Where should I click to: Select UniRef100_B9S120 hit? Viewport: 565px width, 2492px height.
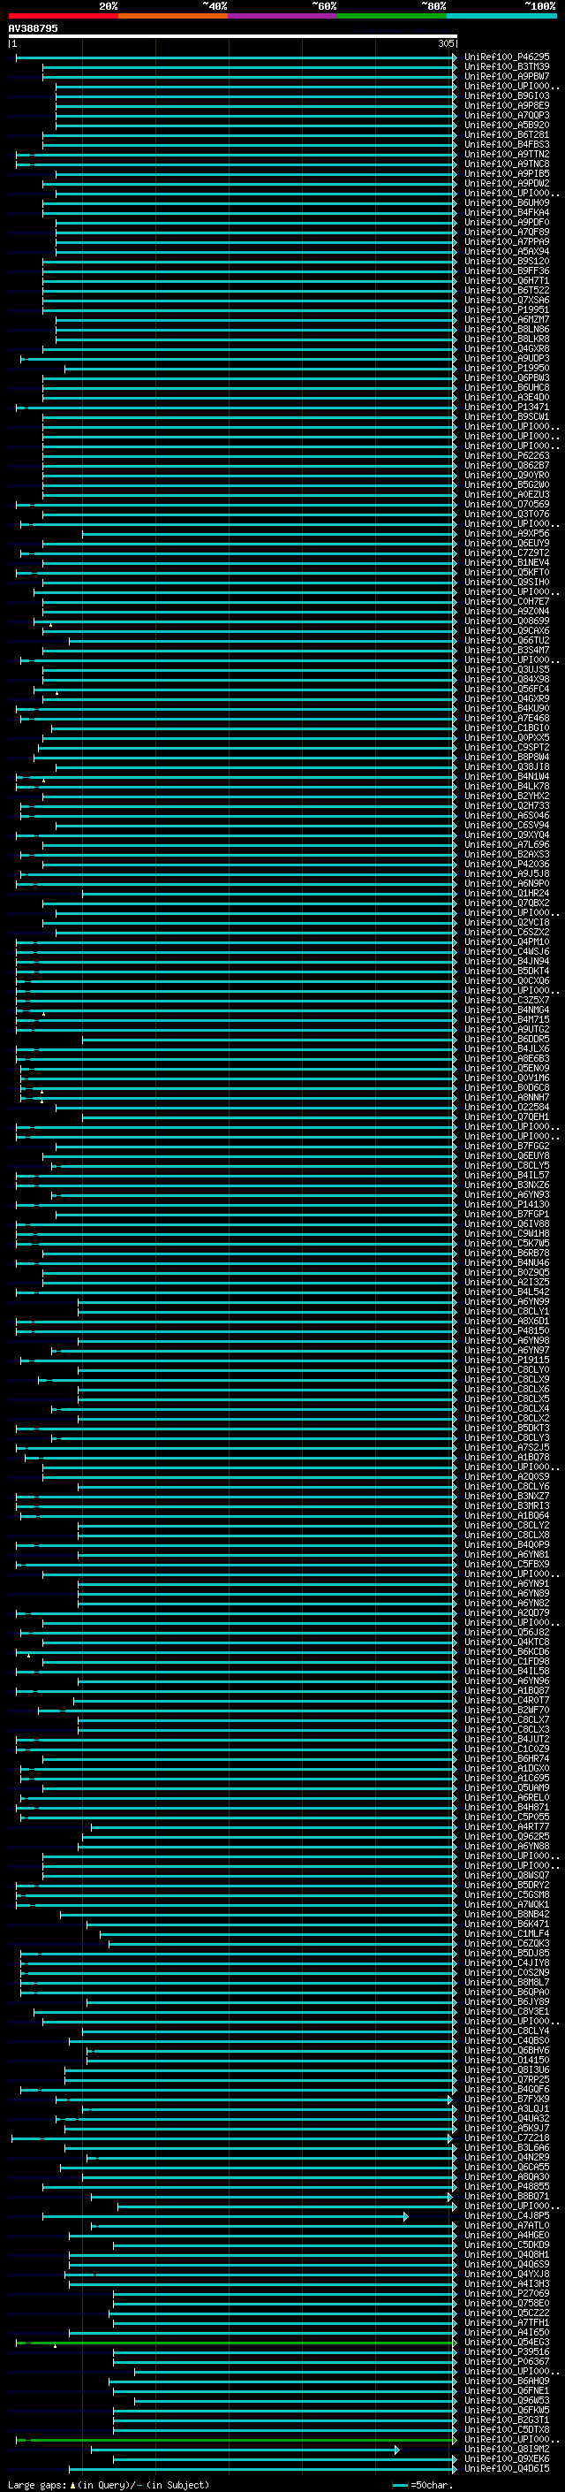507,261
